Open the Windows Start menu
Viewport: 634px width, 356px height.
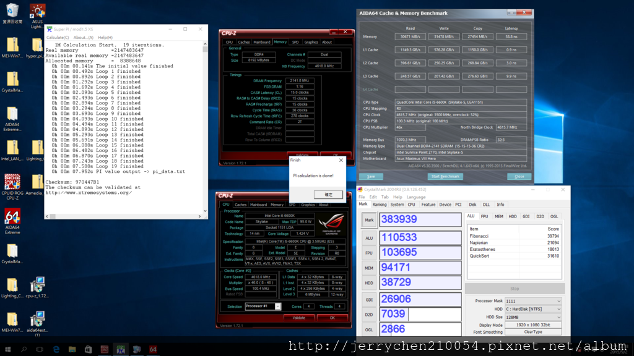tap(7, 350)
